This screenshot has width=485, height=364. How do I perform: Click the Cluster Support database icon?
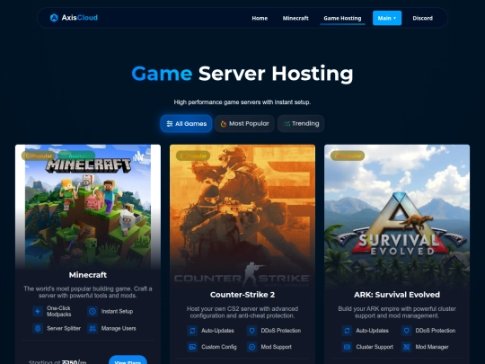[x=347, y=347]
